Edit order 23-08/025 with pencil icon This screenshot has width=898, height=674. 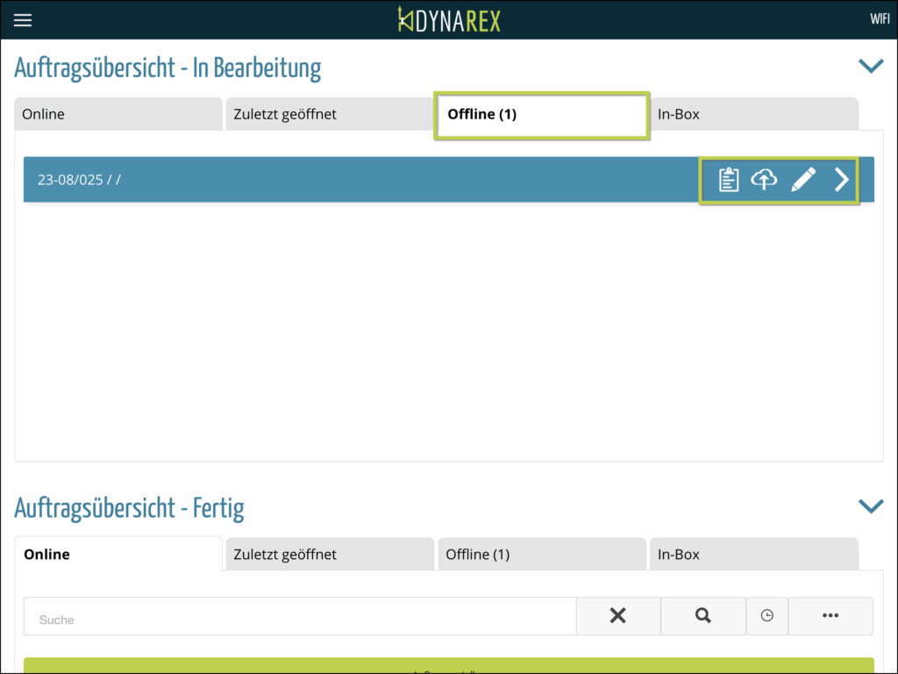pyautogui.click(x=803, y=180)
